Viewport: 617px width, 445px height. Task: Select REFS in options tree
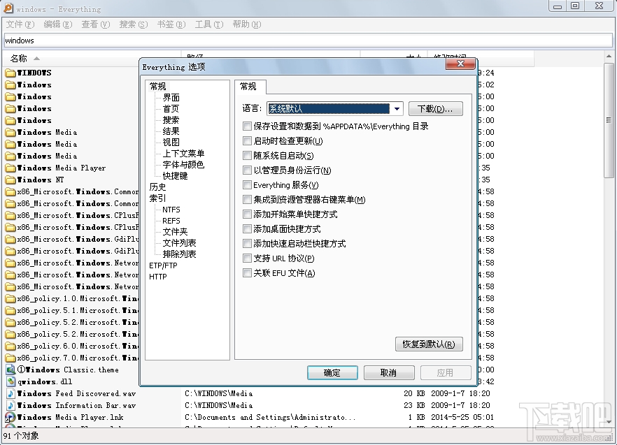tap(171, 221)
